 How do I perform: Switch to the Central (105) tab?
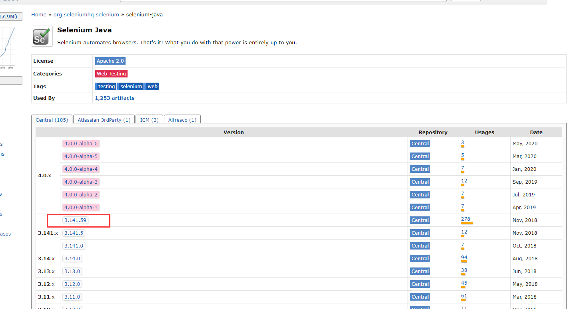(52, 120)
